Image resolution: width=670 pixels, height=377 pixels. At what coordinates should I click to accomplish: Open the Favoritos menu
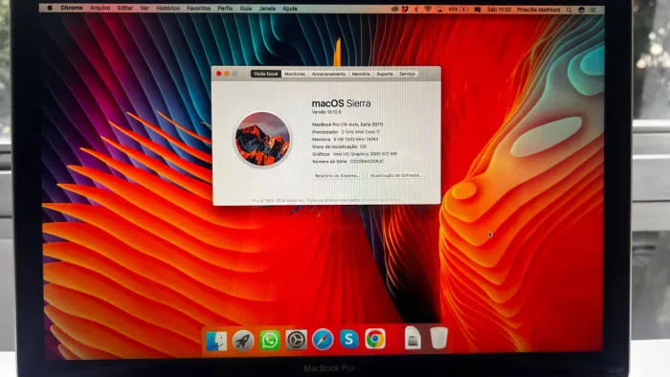tap(199, 8)
